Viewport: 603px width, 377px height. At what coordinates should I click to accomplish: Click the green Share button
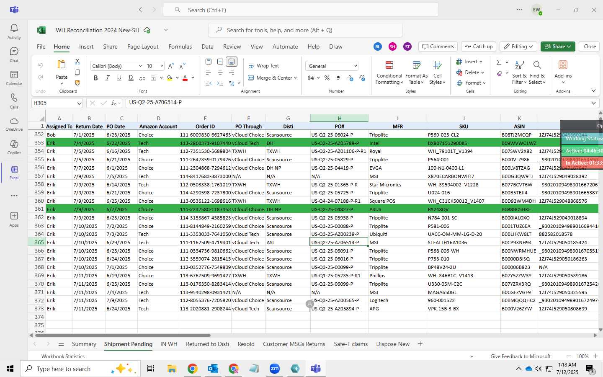click(558, 46)
